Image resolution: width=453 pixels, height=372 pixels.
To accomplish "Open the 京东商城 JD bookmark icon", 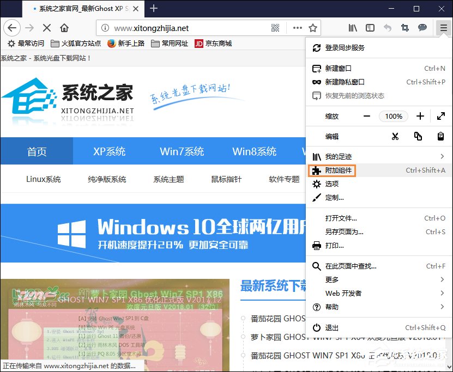I will (x=198, y=43).
